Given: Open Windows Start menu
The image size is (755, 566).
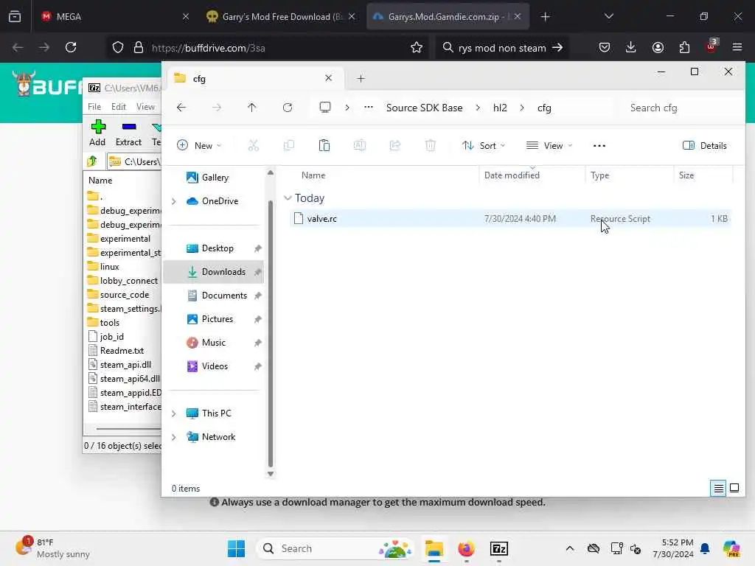Looking at the screenshot, I should click(236, 548).
